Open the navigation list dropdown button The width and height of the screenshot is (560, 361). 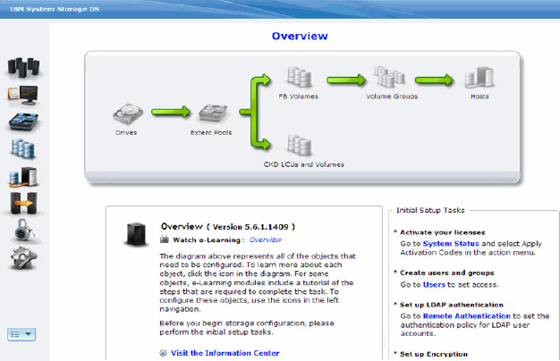click(21, 334)
